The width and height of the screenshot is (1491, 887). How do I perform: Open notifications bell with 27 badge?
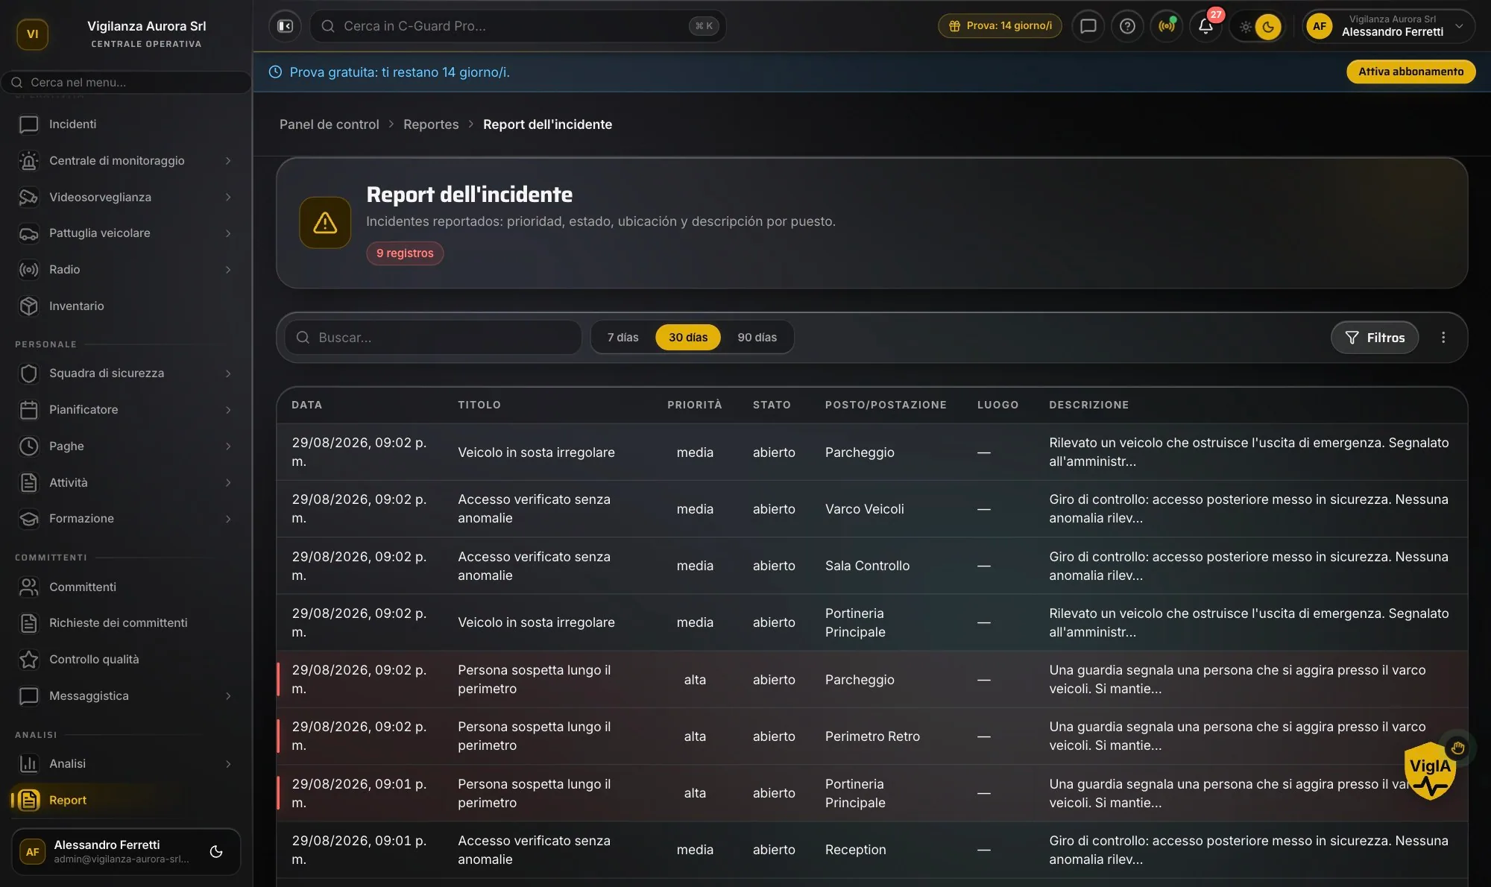[1205, 26]
